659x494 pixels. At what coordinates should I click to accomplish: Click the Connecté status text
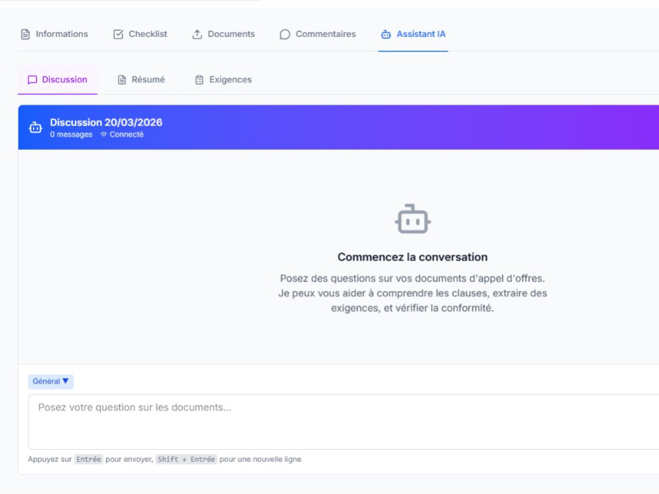click(127, 135)
